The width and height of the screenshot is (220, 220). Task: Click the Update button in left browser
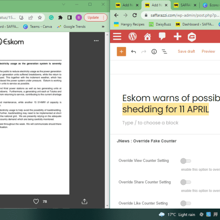(95, 18)
